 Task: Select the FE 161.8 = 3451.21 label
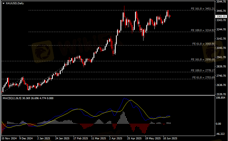point(203,9)
